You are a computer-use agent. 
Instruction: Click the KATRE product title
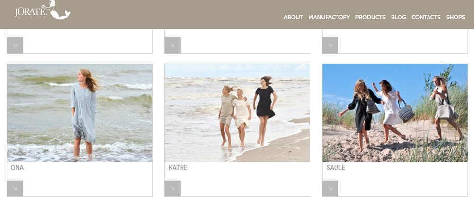click(178, 168)
